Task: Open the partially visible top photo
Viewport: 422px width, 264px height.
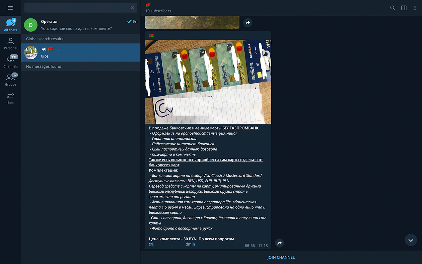Action: 192,22
